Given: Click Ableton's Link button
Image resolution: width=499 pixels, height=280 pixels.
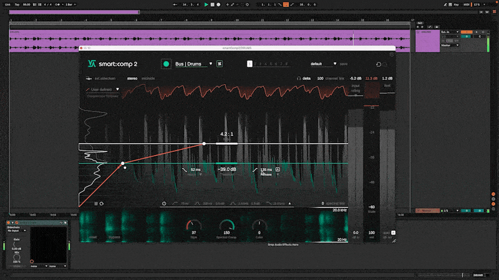Looking at the screenshot, I should click(x=7, y=4).
